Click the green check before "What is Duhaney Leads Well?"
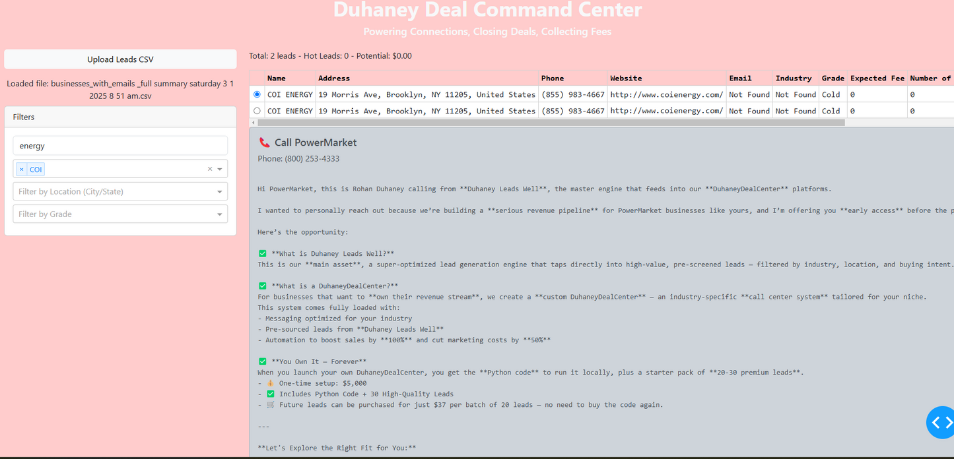Screen dimensions: 954x459 point(263,253)
